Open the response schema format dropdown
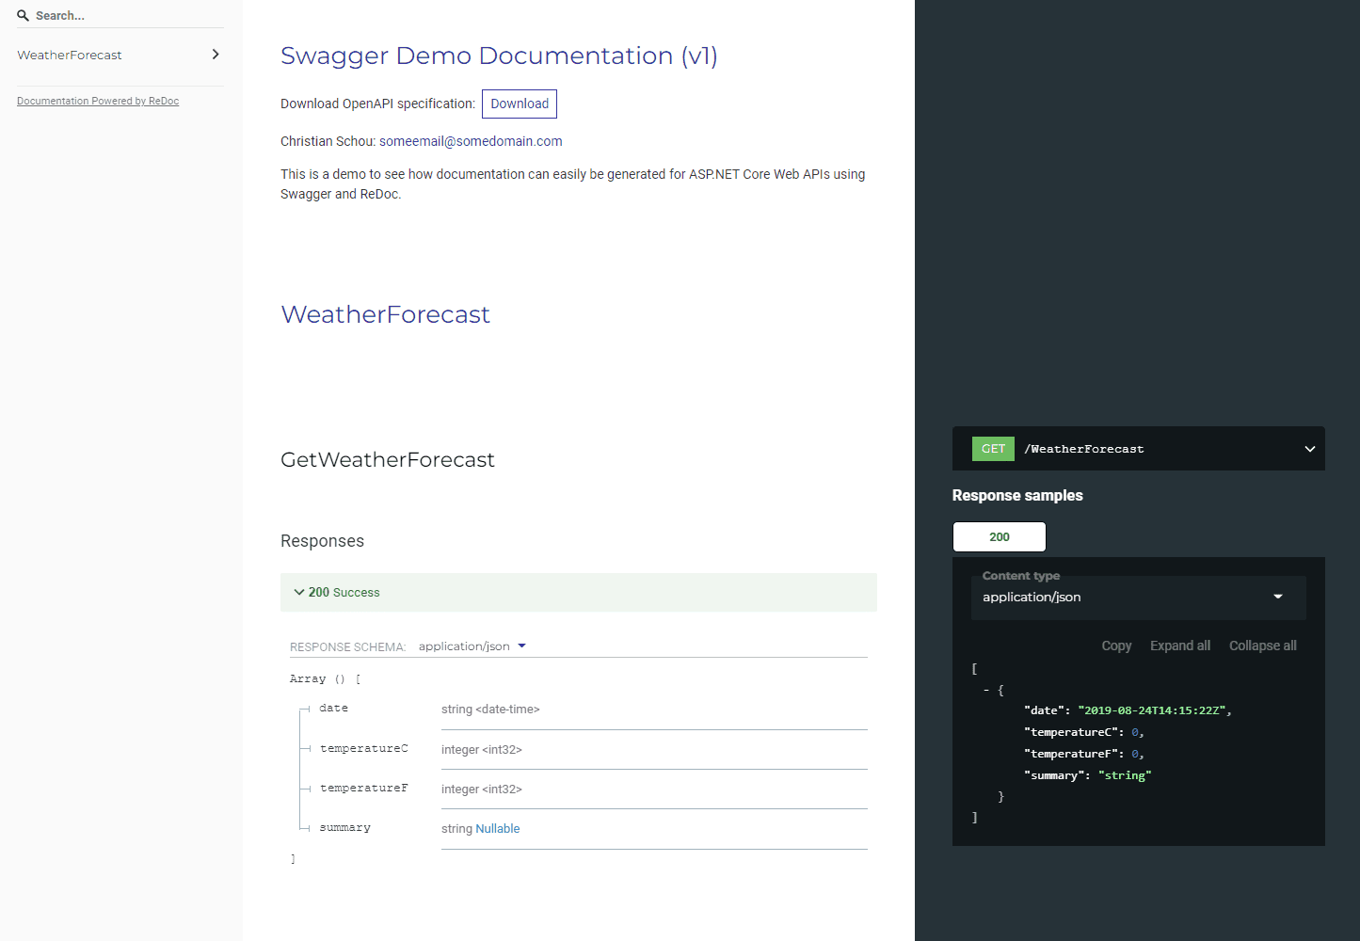The height and width of the screenshot is (941, 1360). tap(472, 646)
